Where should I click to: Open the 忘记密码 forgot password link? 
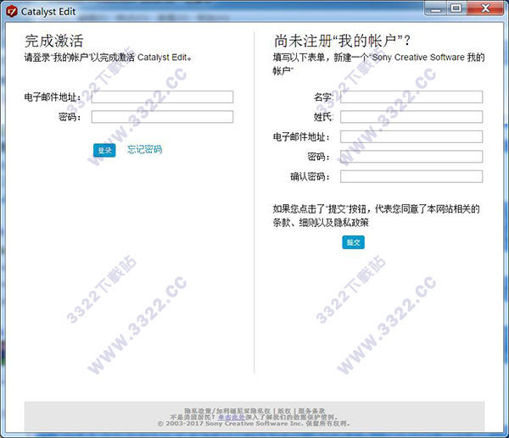coord(144,149)
